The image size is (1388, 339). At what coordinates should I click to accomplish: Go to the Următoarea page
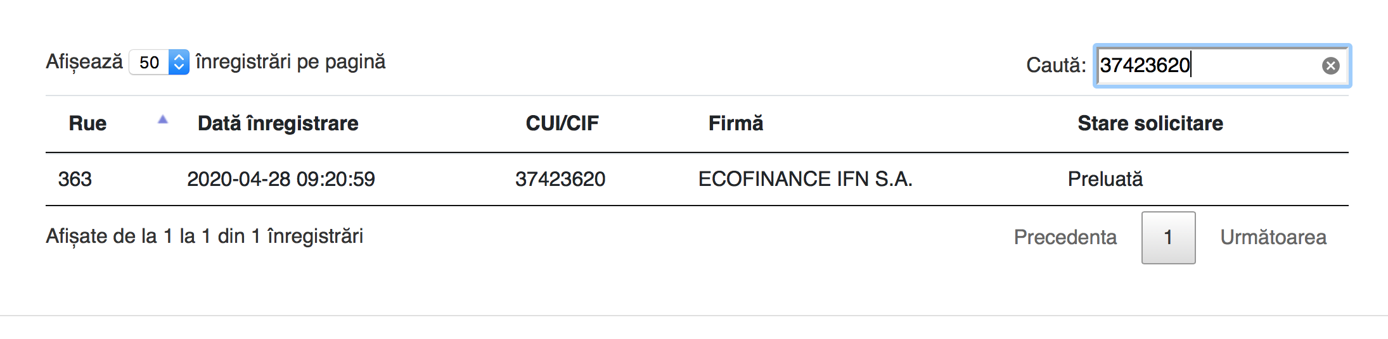pyautogui.click(x=1273, y=237)
